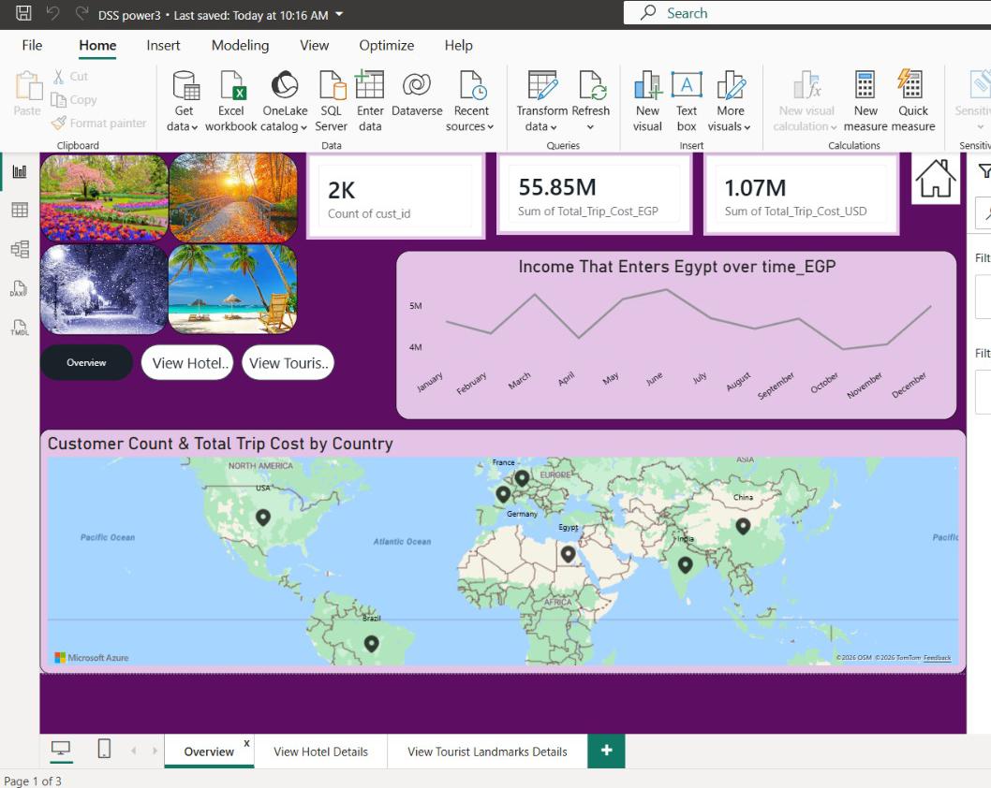The width and height of the screenshot is (991, 788).
Task: Click into the Search box
Action: (x=807, y=13)
